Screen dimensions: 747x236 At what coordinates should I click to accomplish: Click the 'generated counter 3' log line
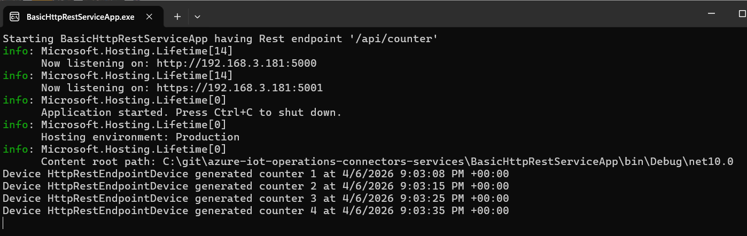[255, 199]
